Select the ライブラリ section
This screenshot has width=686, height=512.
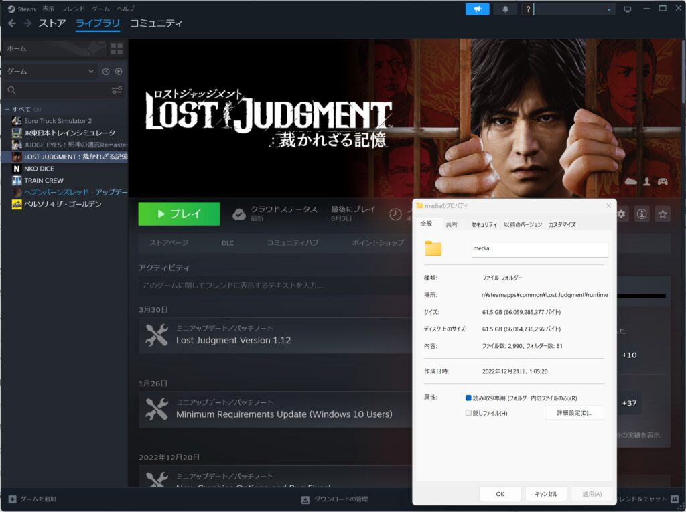(98, 23)
